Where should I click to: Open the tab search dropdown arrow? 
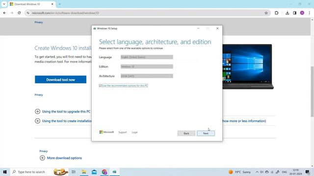(4, 4)
